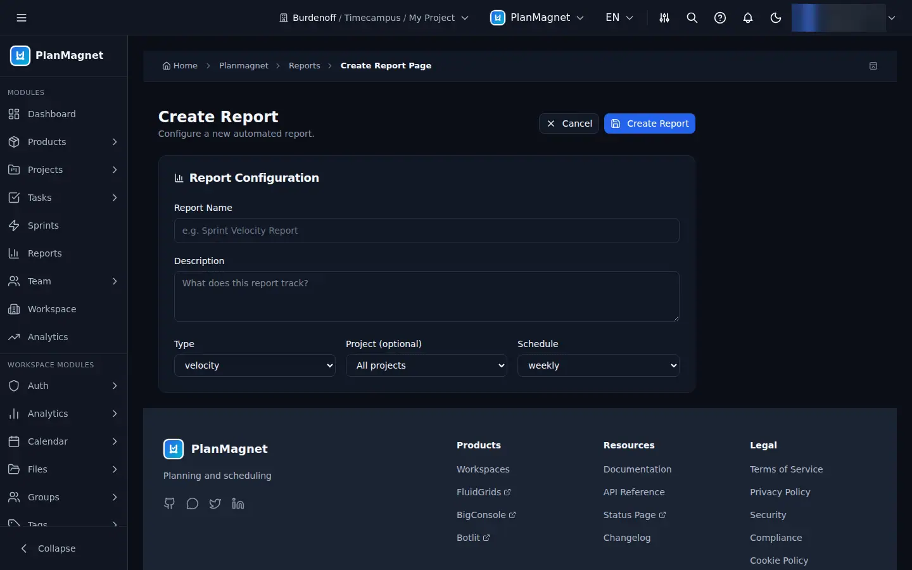Open the Type dropdown showing velocity
Image resolution: width=912 pixels, height=570 pixels.
[255, 365]
